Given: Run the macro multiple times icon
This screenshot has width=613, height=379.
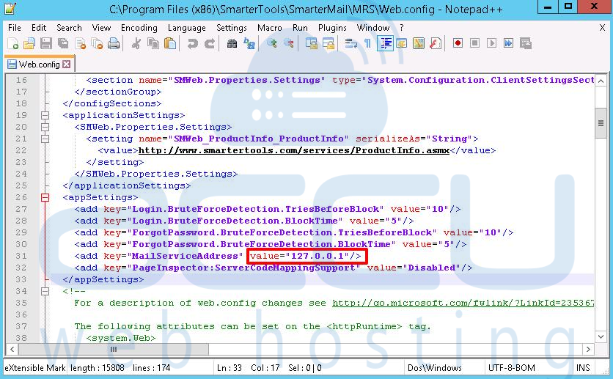Looking at the screenshot, I should pyautogui.click(x=508, y=43).
